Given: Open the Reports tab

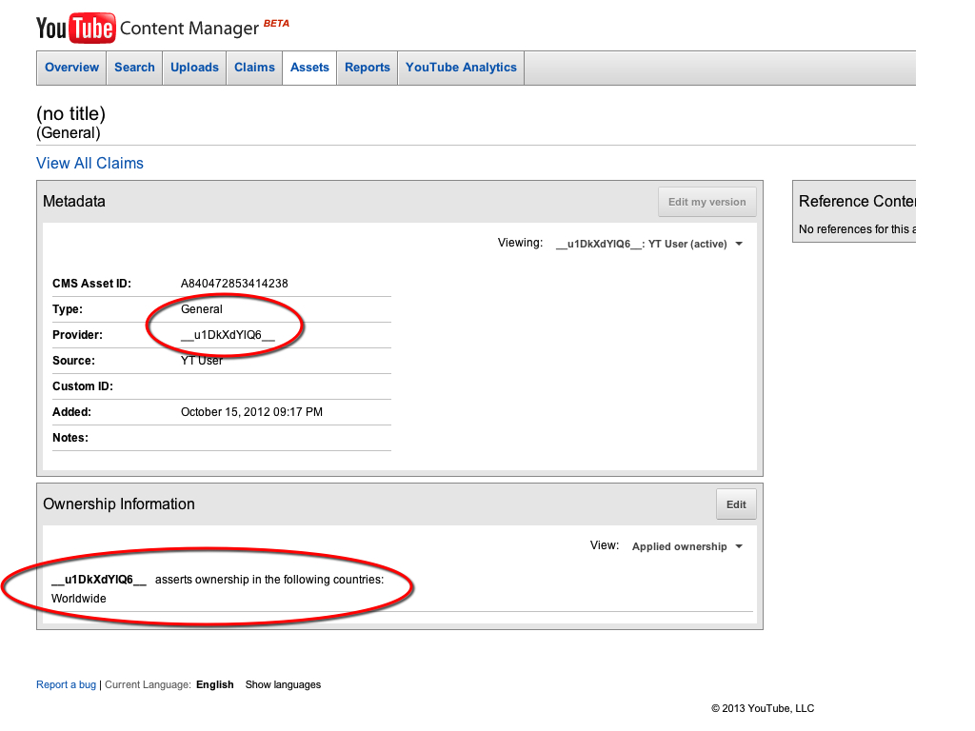Looking at the screenshot, I should 368,68.
